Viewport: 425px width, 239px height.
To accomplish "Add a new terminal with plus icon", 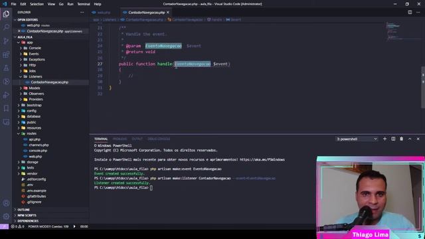I will 384,139.
